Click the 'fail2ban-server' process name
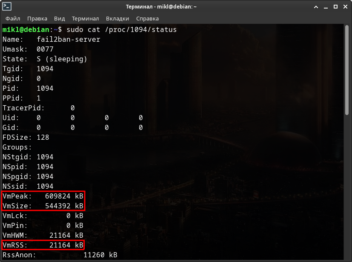Screen dimensions: 352x262 coord(69,40)
